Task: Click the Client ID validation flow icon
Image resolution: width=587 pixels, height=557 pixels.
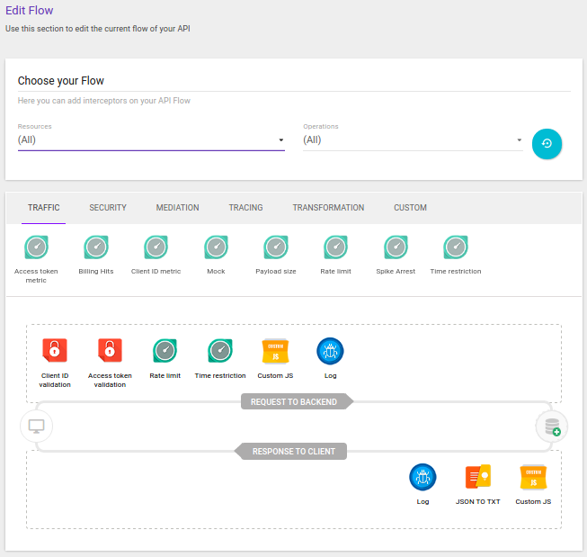Action: (55, 350)
